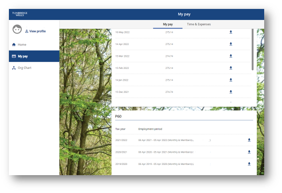Download the 14 Jan 2022 payslip

pyautogui.click(x=231, y=80)
